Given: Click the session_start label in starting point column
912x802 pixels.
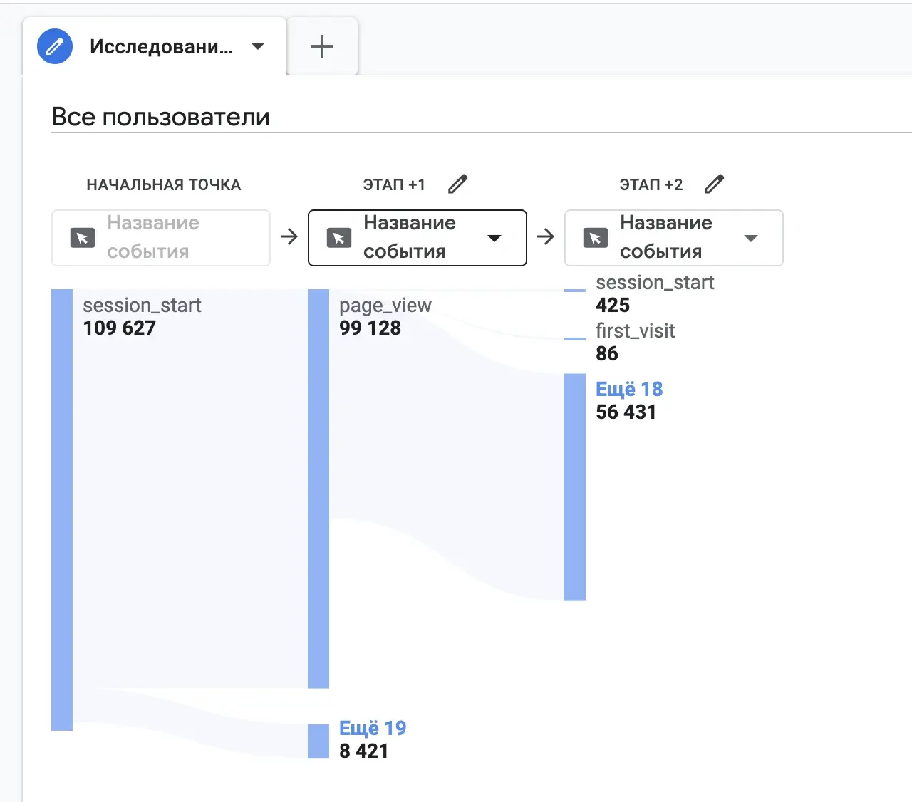Looking at the screenshot, I should click(x=142, y=306).
